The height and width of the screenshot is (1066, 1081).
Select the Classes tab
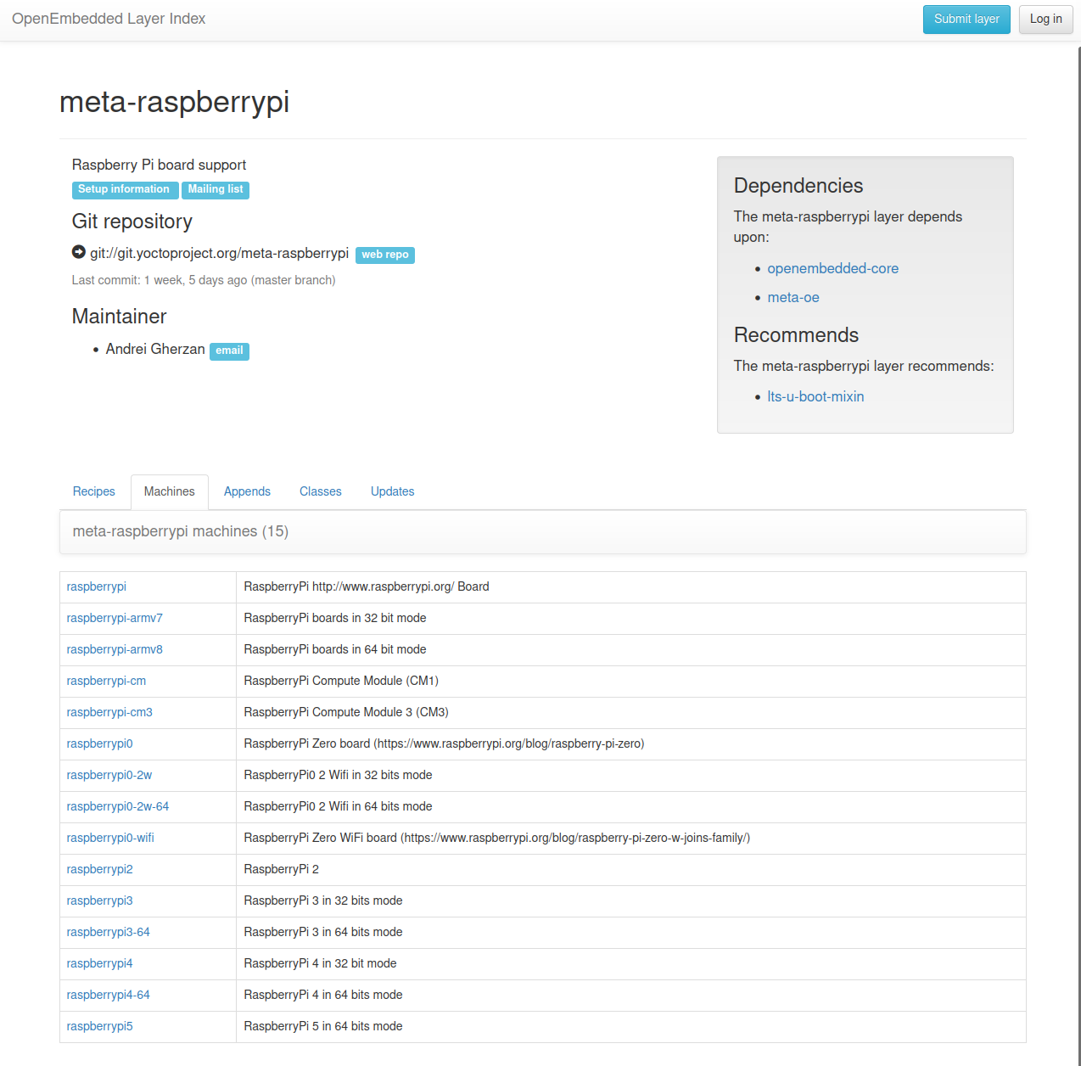coord(320,491)
